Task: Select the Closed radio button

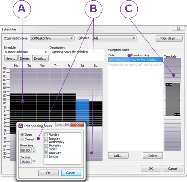Action: click(x=22, y=140)
